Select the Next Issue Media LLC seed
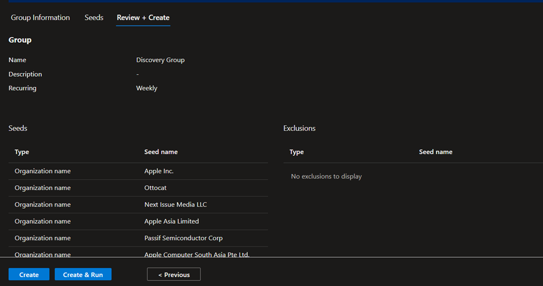Screen dimensions: 543x286 [x=175, y=205]
